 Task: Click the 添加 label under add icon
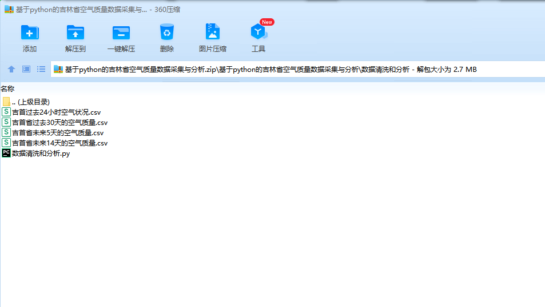[30, 49]
